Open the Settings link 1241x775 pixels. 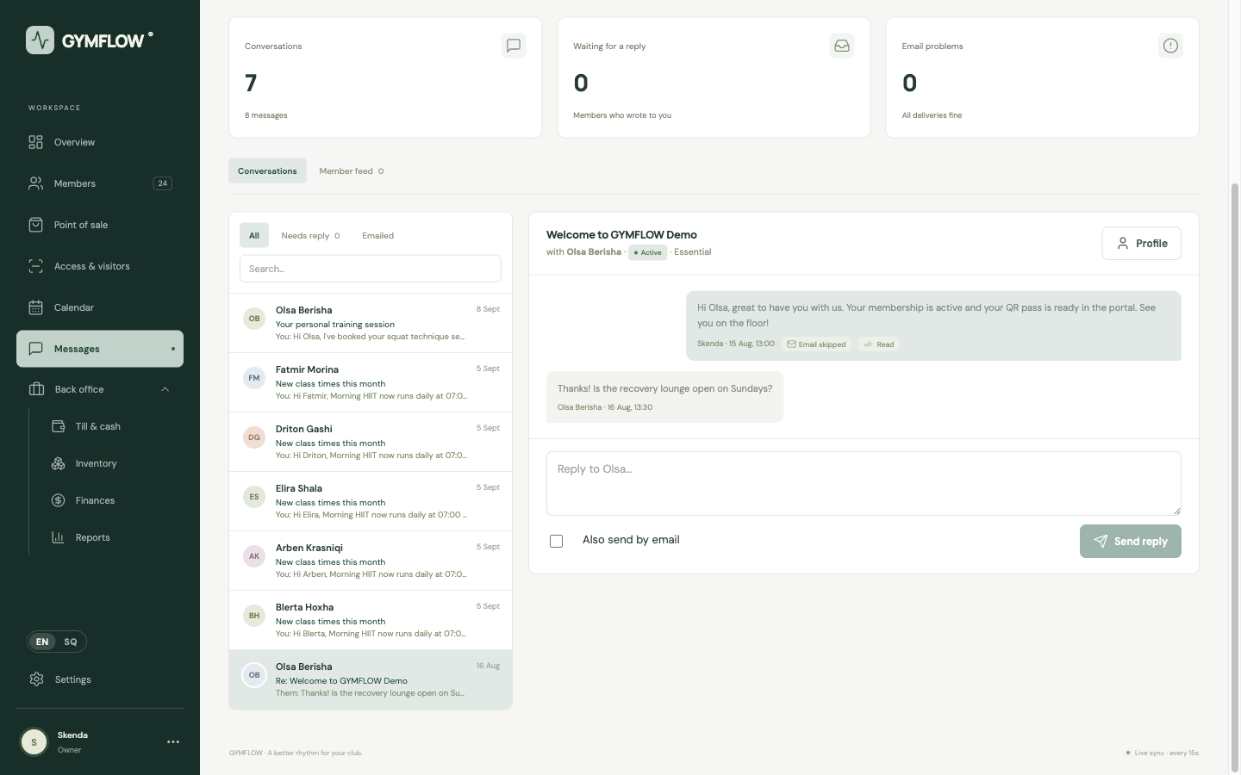point(100,679)
